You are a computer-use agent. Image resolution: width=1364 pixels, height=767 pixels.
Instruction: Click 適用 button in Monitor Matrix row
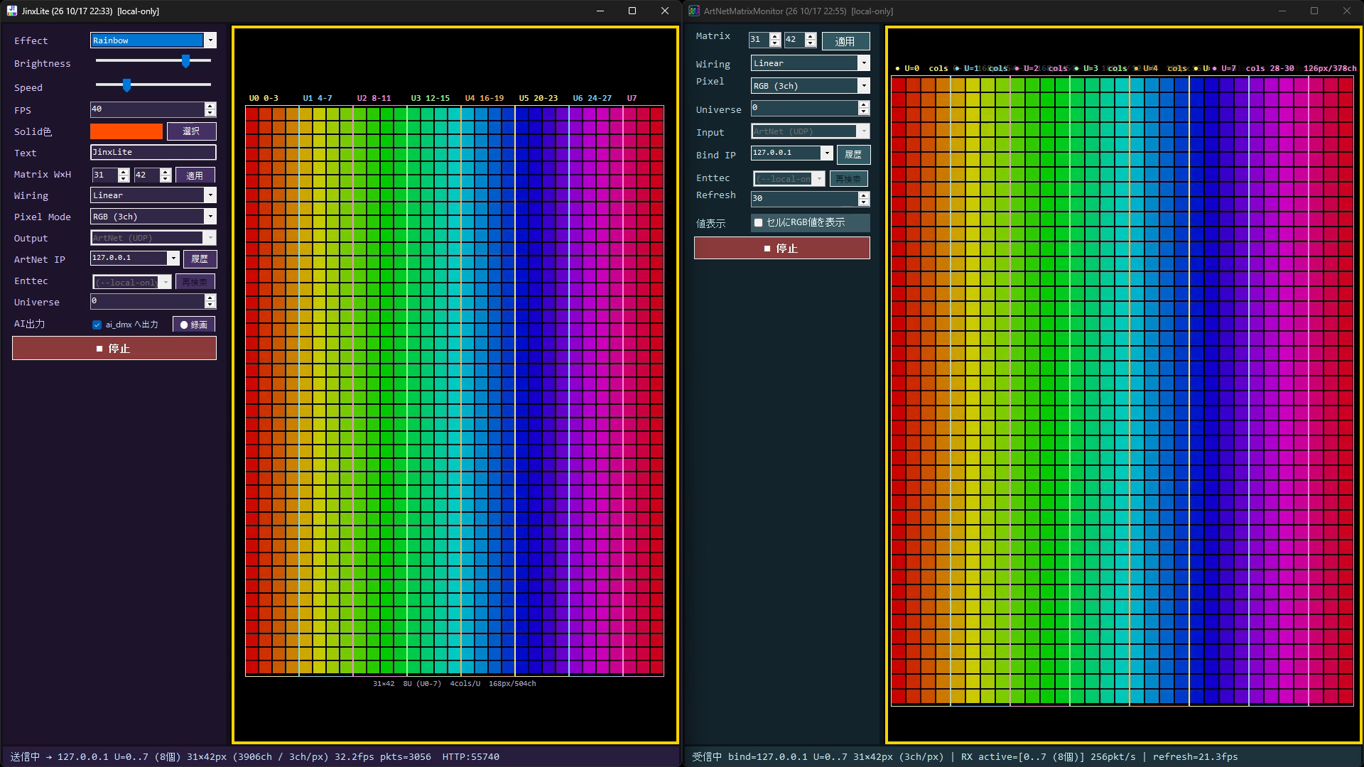click(845, 41)
